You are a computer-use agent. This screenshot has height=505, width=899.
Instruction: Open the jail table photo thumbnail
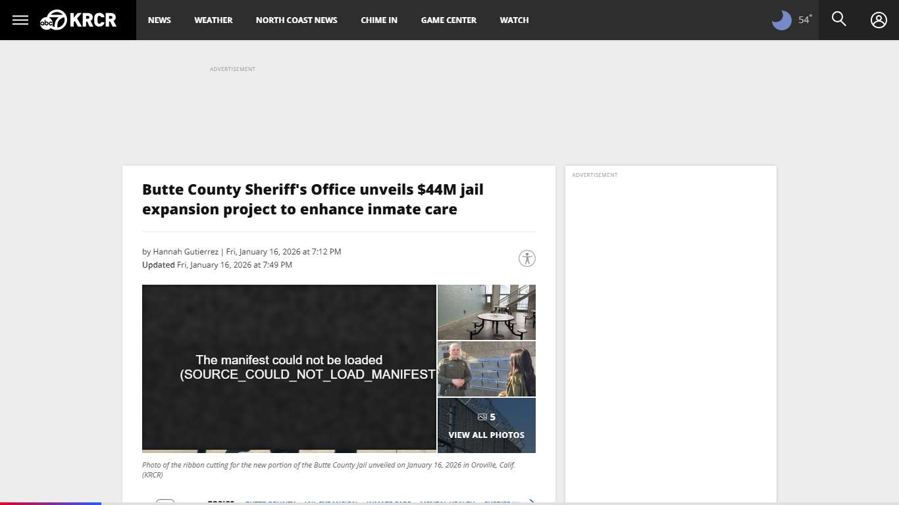(486, 312)
